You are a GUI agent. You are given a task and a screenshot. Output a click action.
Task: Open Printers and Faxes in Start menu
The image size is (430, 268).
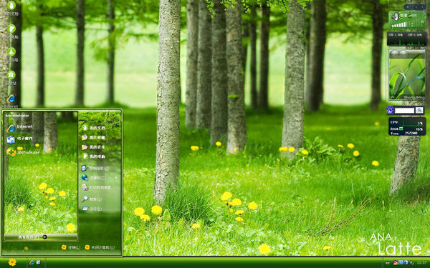click(97, 187)
